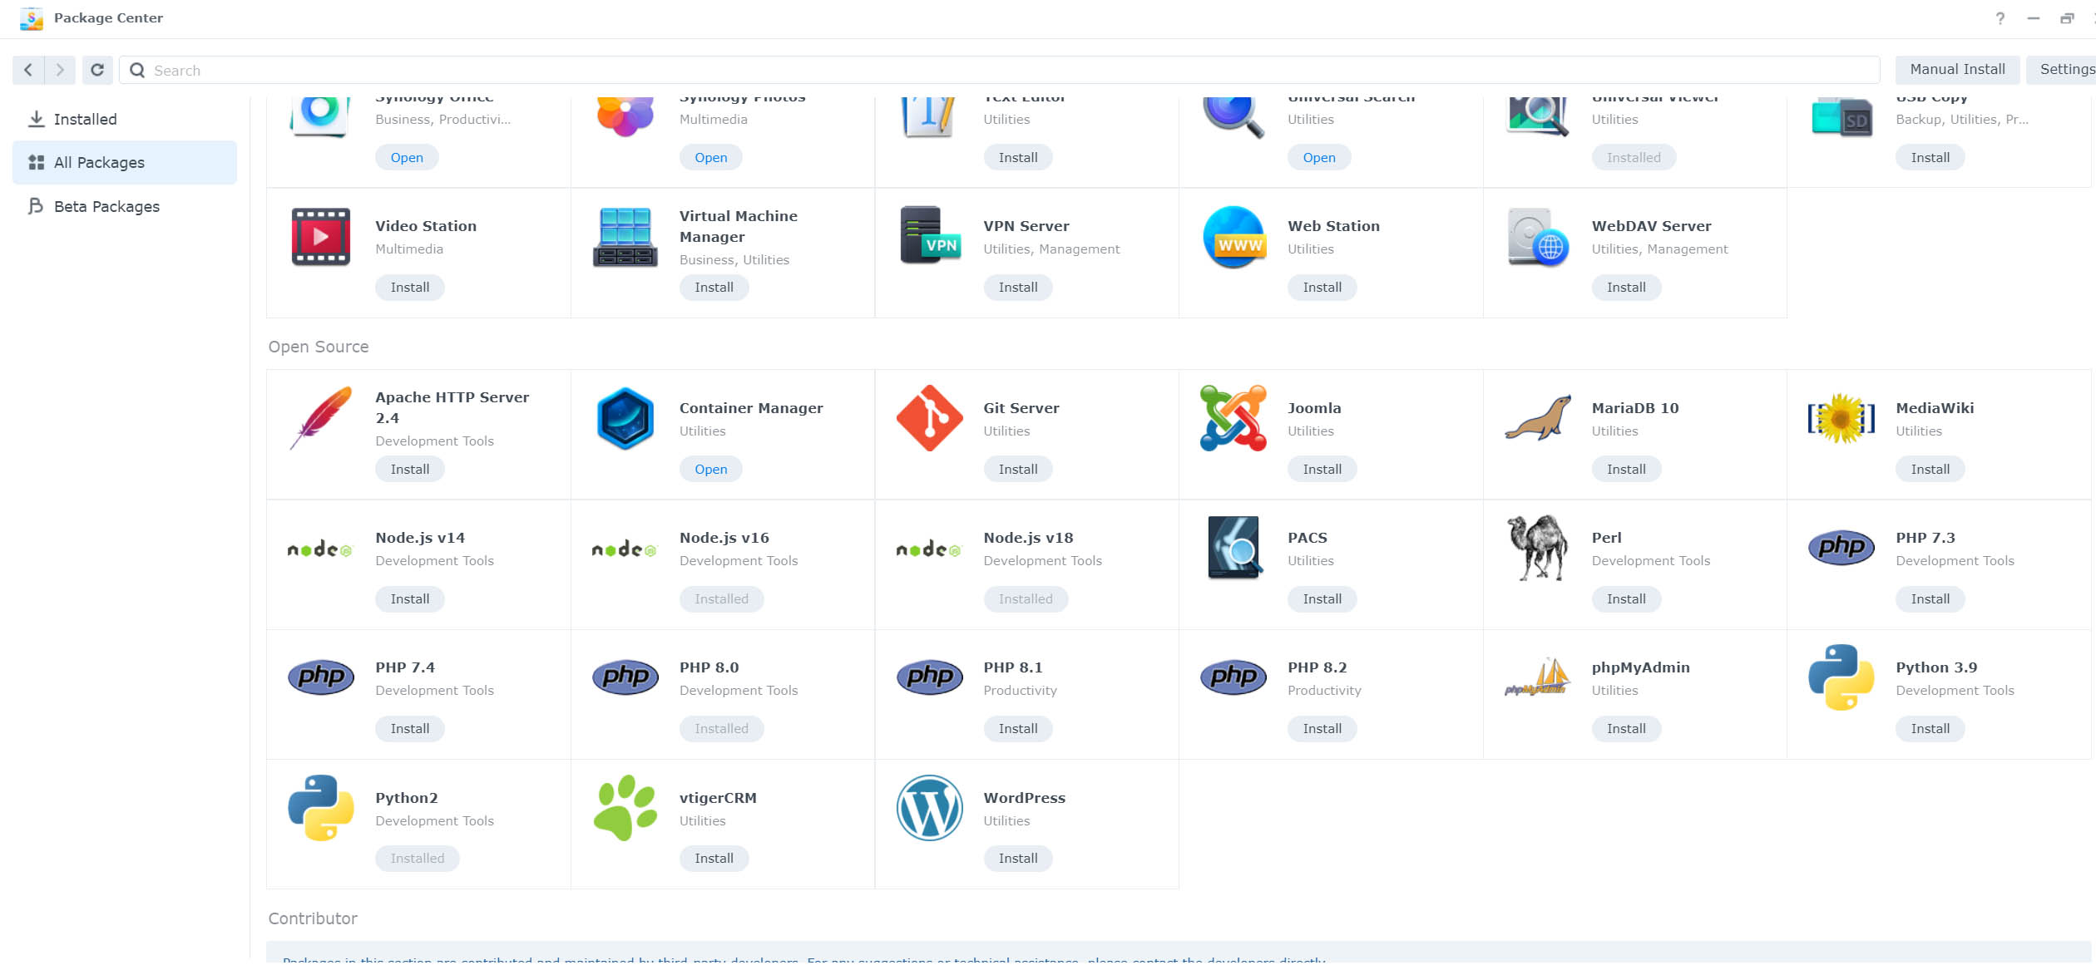This screenshot has width=2096, height=970.
Task: Select the Python2 icon
Action: coord(320,808)
